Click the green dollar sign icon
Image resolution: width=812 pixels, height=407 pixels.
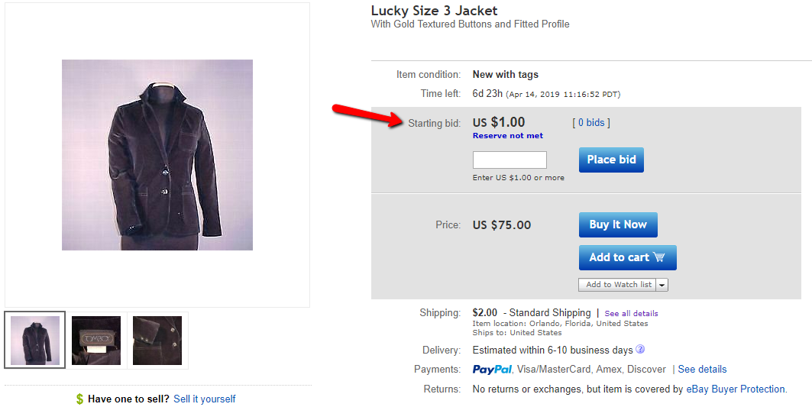(79, 399)
